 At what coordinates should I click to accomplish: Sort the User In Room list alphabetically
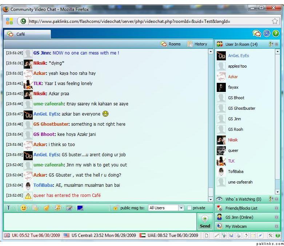(x=271, y=44)
